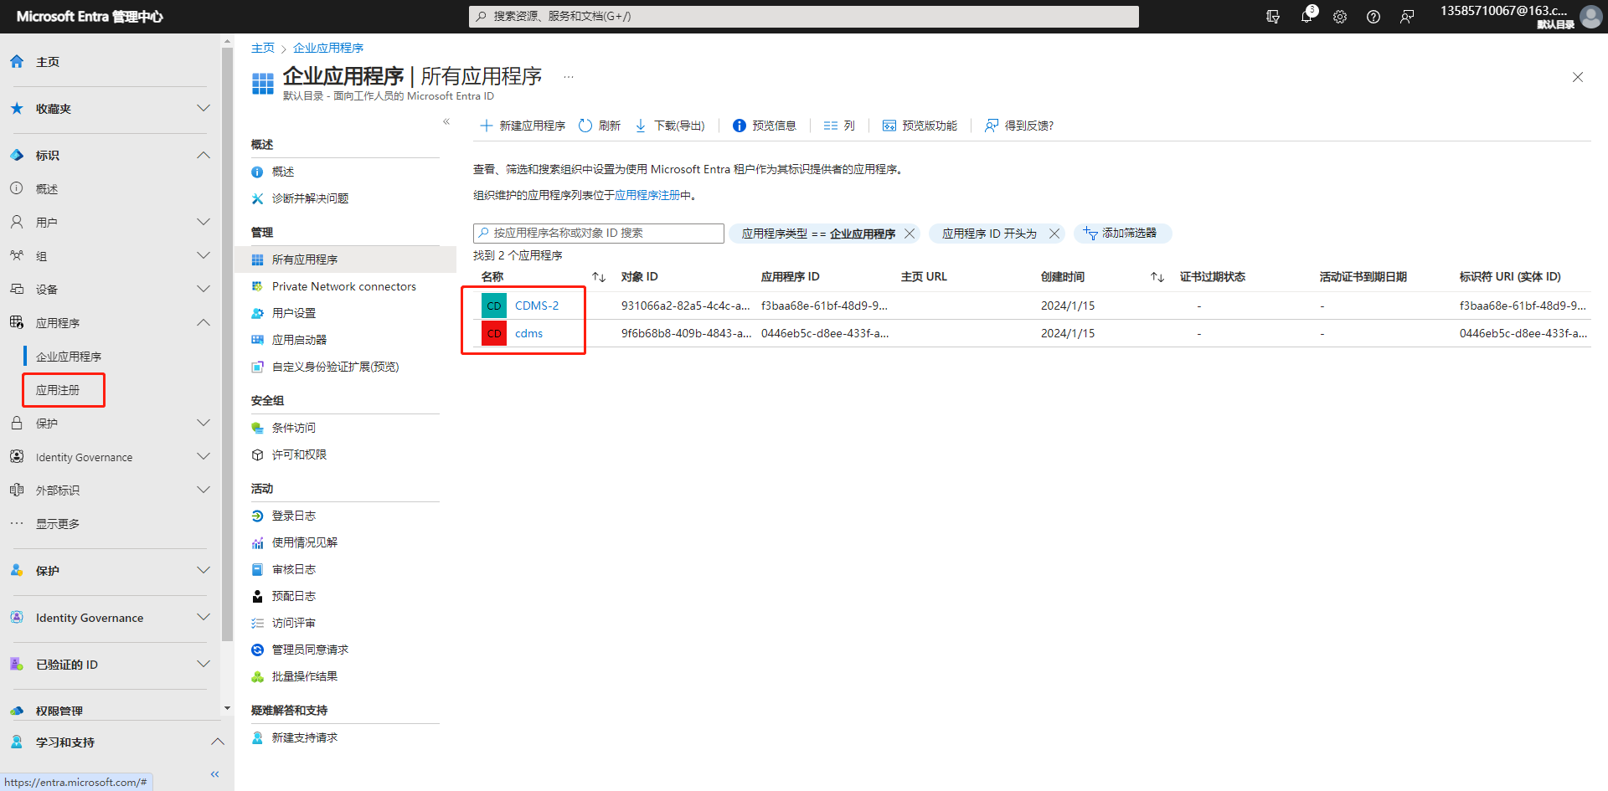Expand the 用户 section in the sidebar
The width and height of the screenshot is (1608, 791).
coord(203,222)
